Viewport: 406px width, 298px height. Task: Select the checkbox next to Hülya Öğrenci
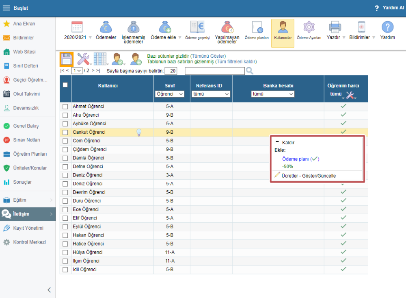[65, 252]
